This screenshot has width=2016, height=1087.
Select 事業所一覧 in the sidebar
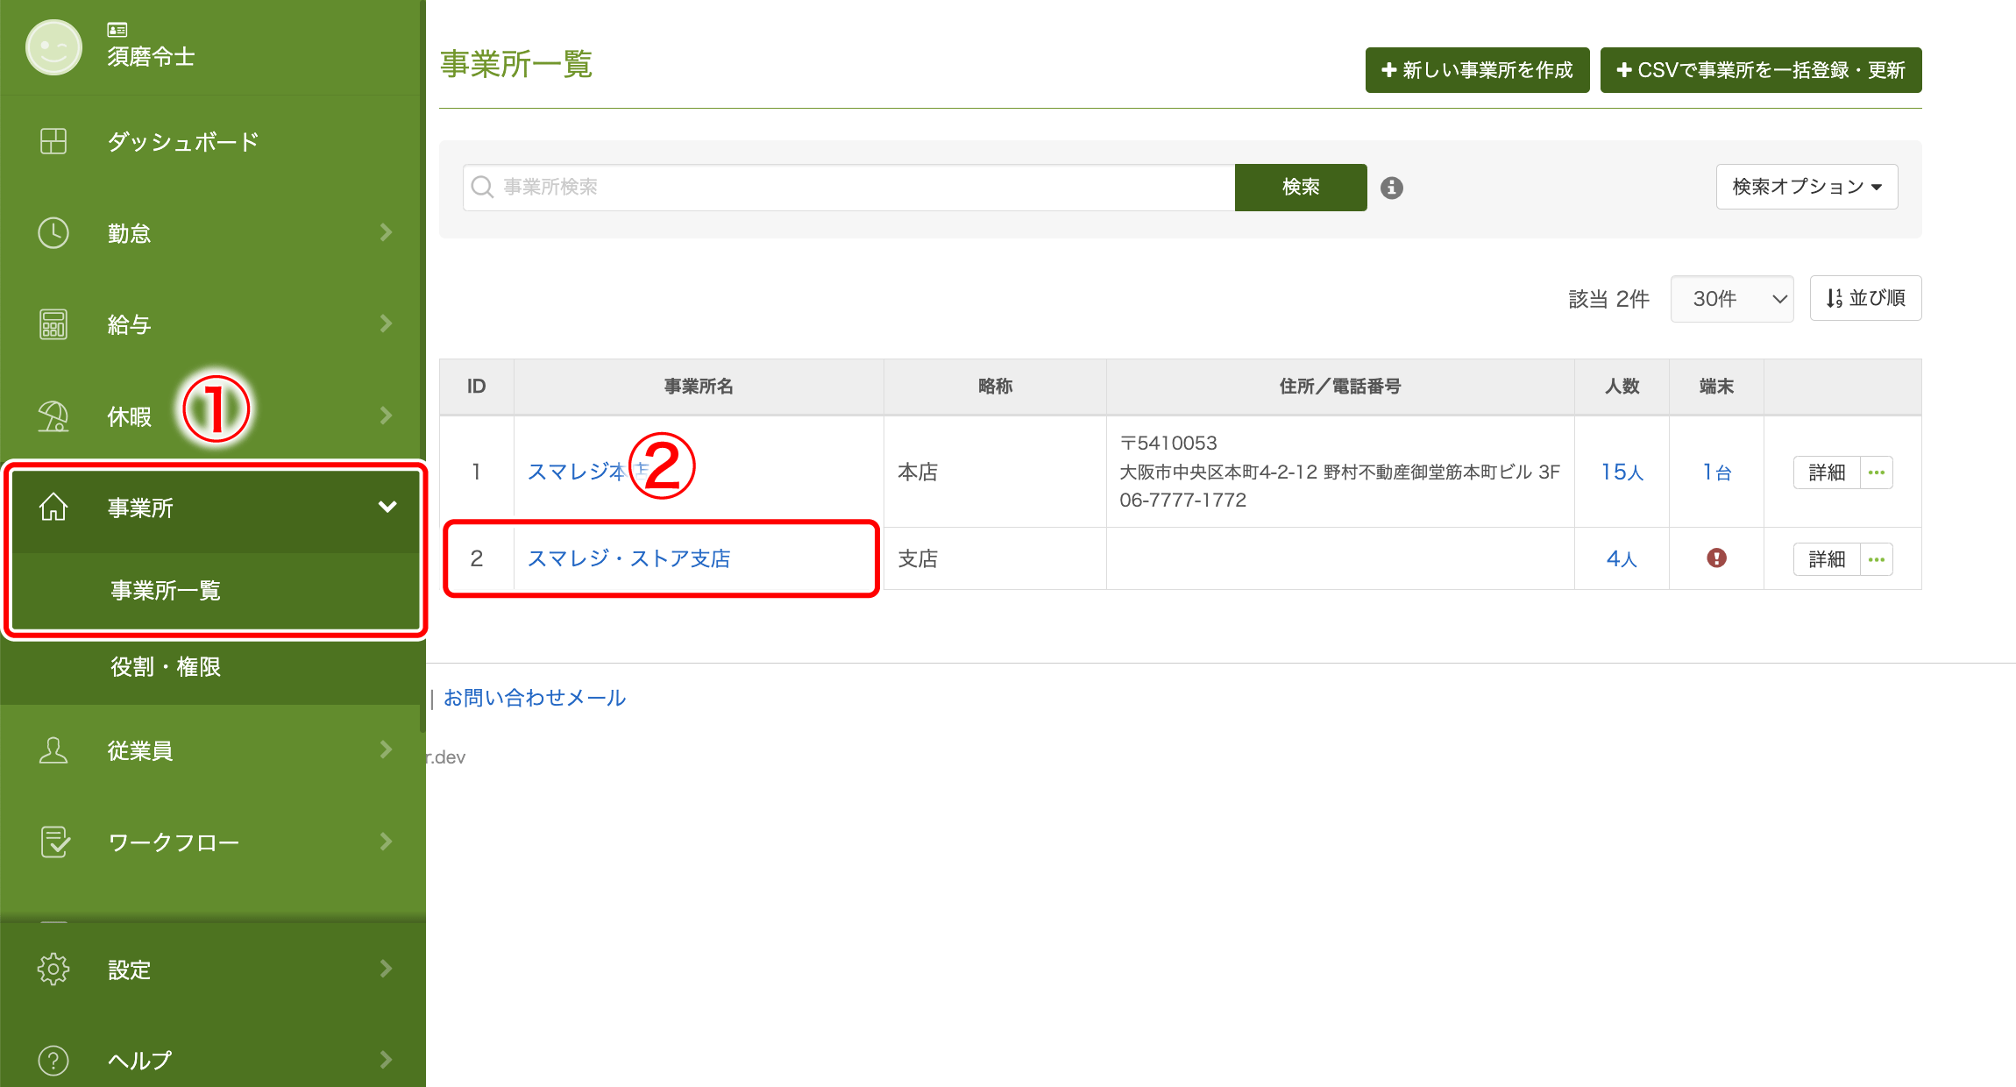click(166, 590)
